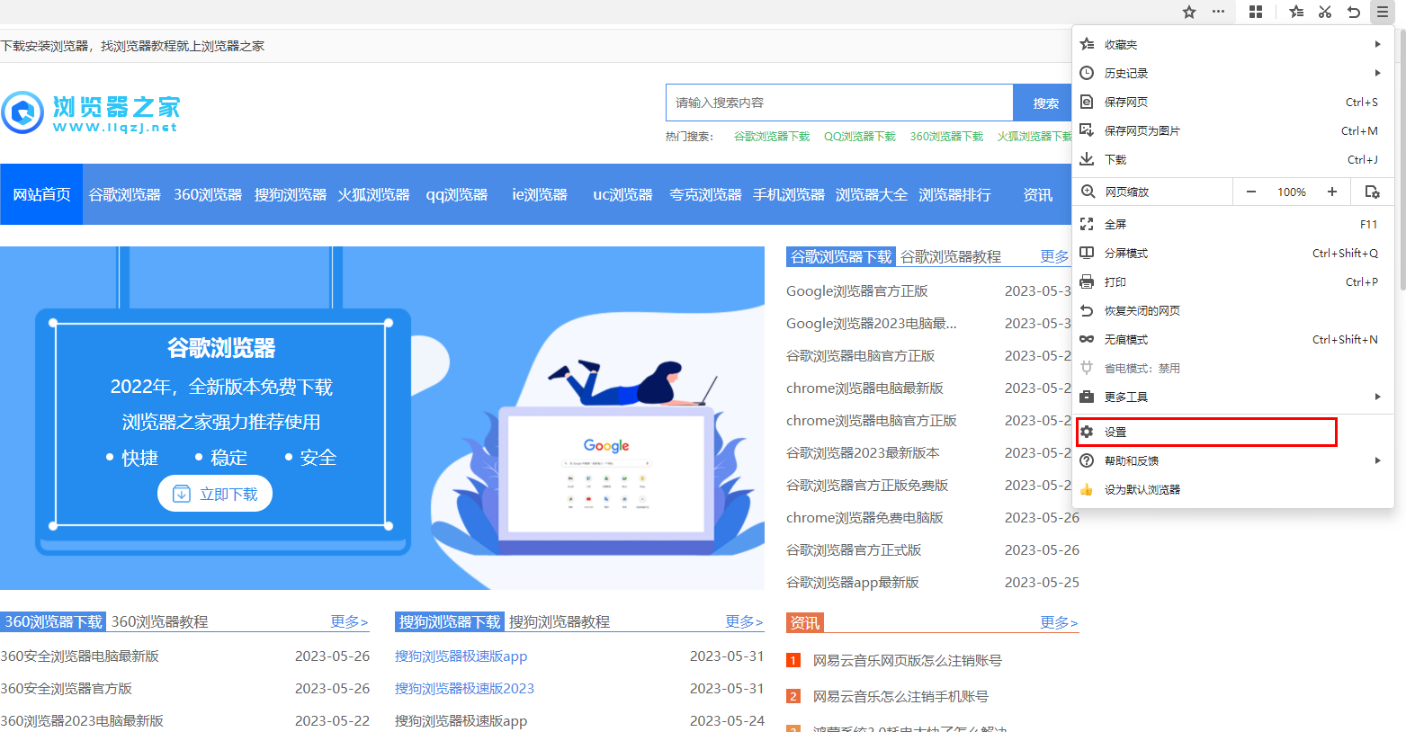Viewport: 1406px width, 732px height.
Task: Open the three-dots more options icon
Action: [x=1218, y=12]
